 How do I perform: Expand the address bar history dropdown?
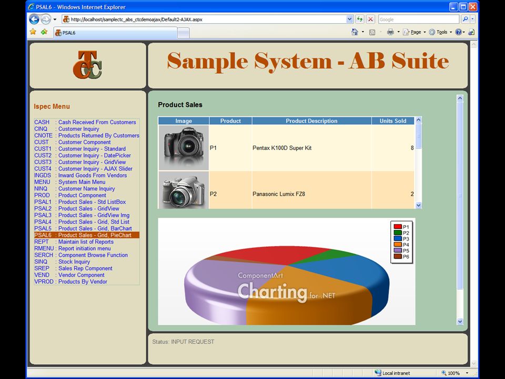(350, 19)
